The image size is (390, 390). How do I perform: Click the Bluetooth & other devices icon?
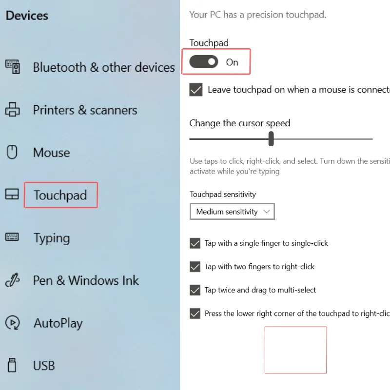click(13, 67)
